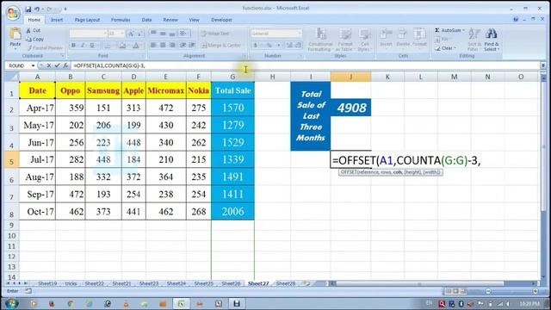Click the Format as Table icon

[345, 34]
